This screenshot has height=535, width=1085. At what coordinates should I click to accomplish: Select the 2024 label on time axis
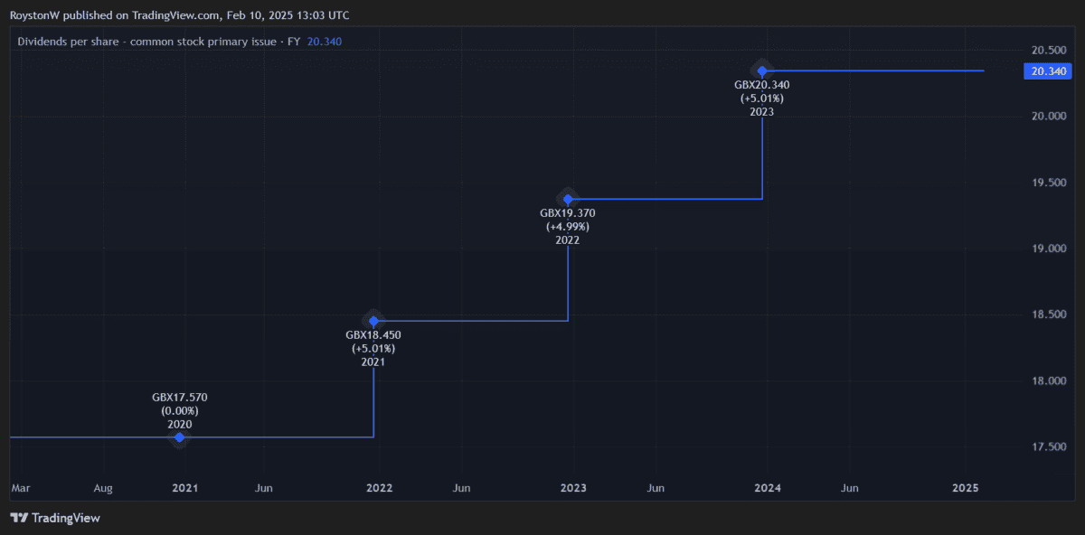pyautogui.click(x=768, y=488)
